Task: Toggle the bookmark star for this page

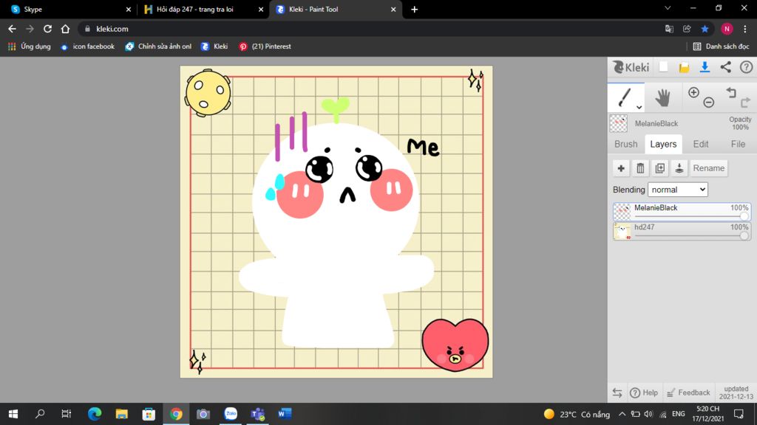Action: (705, 29)
